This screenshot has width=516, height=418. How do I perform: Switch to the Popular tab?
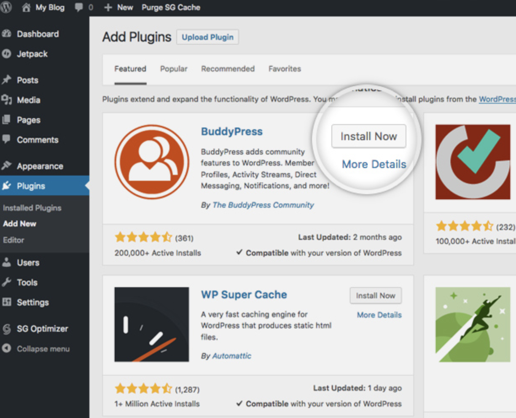174,69
